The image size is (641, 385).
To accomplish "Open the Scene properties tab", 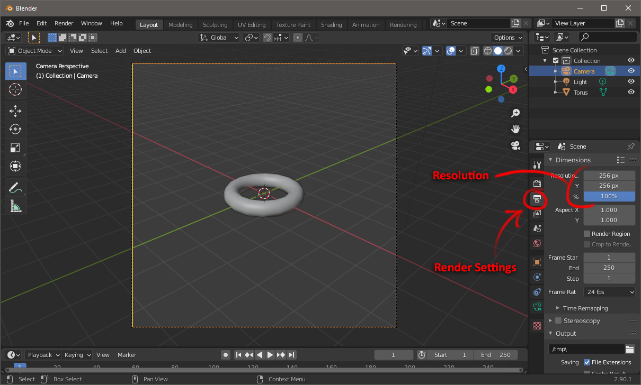I will click(537, 228).
